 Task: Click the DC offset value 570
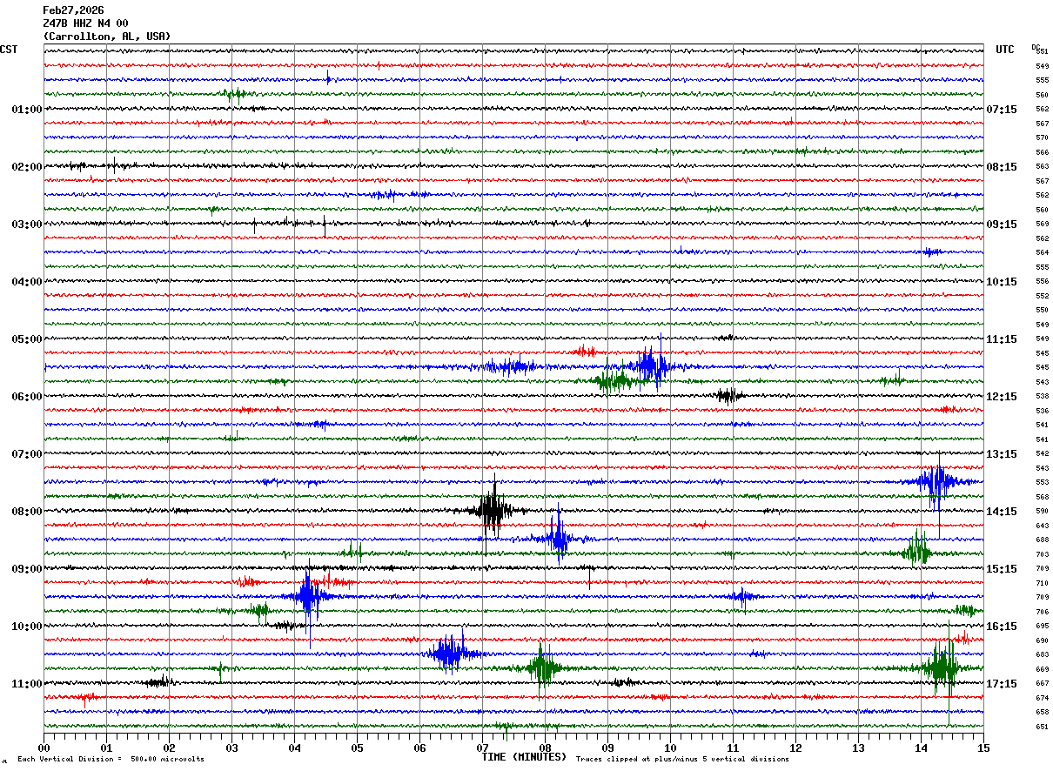1042,138
